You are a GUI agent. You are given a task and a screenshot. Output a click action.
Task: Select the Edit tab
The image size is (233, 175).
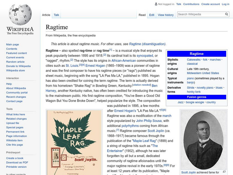[x=152, y=15]
